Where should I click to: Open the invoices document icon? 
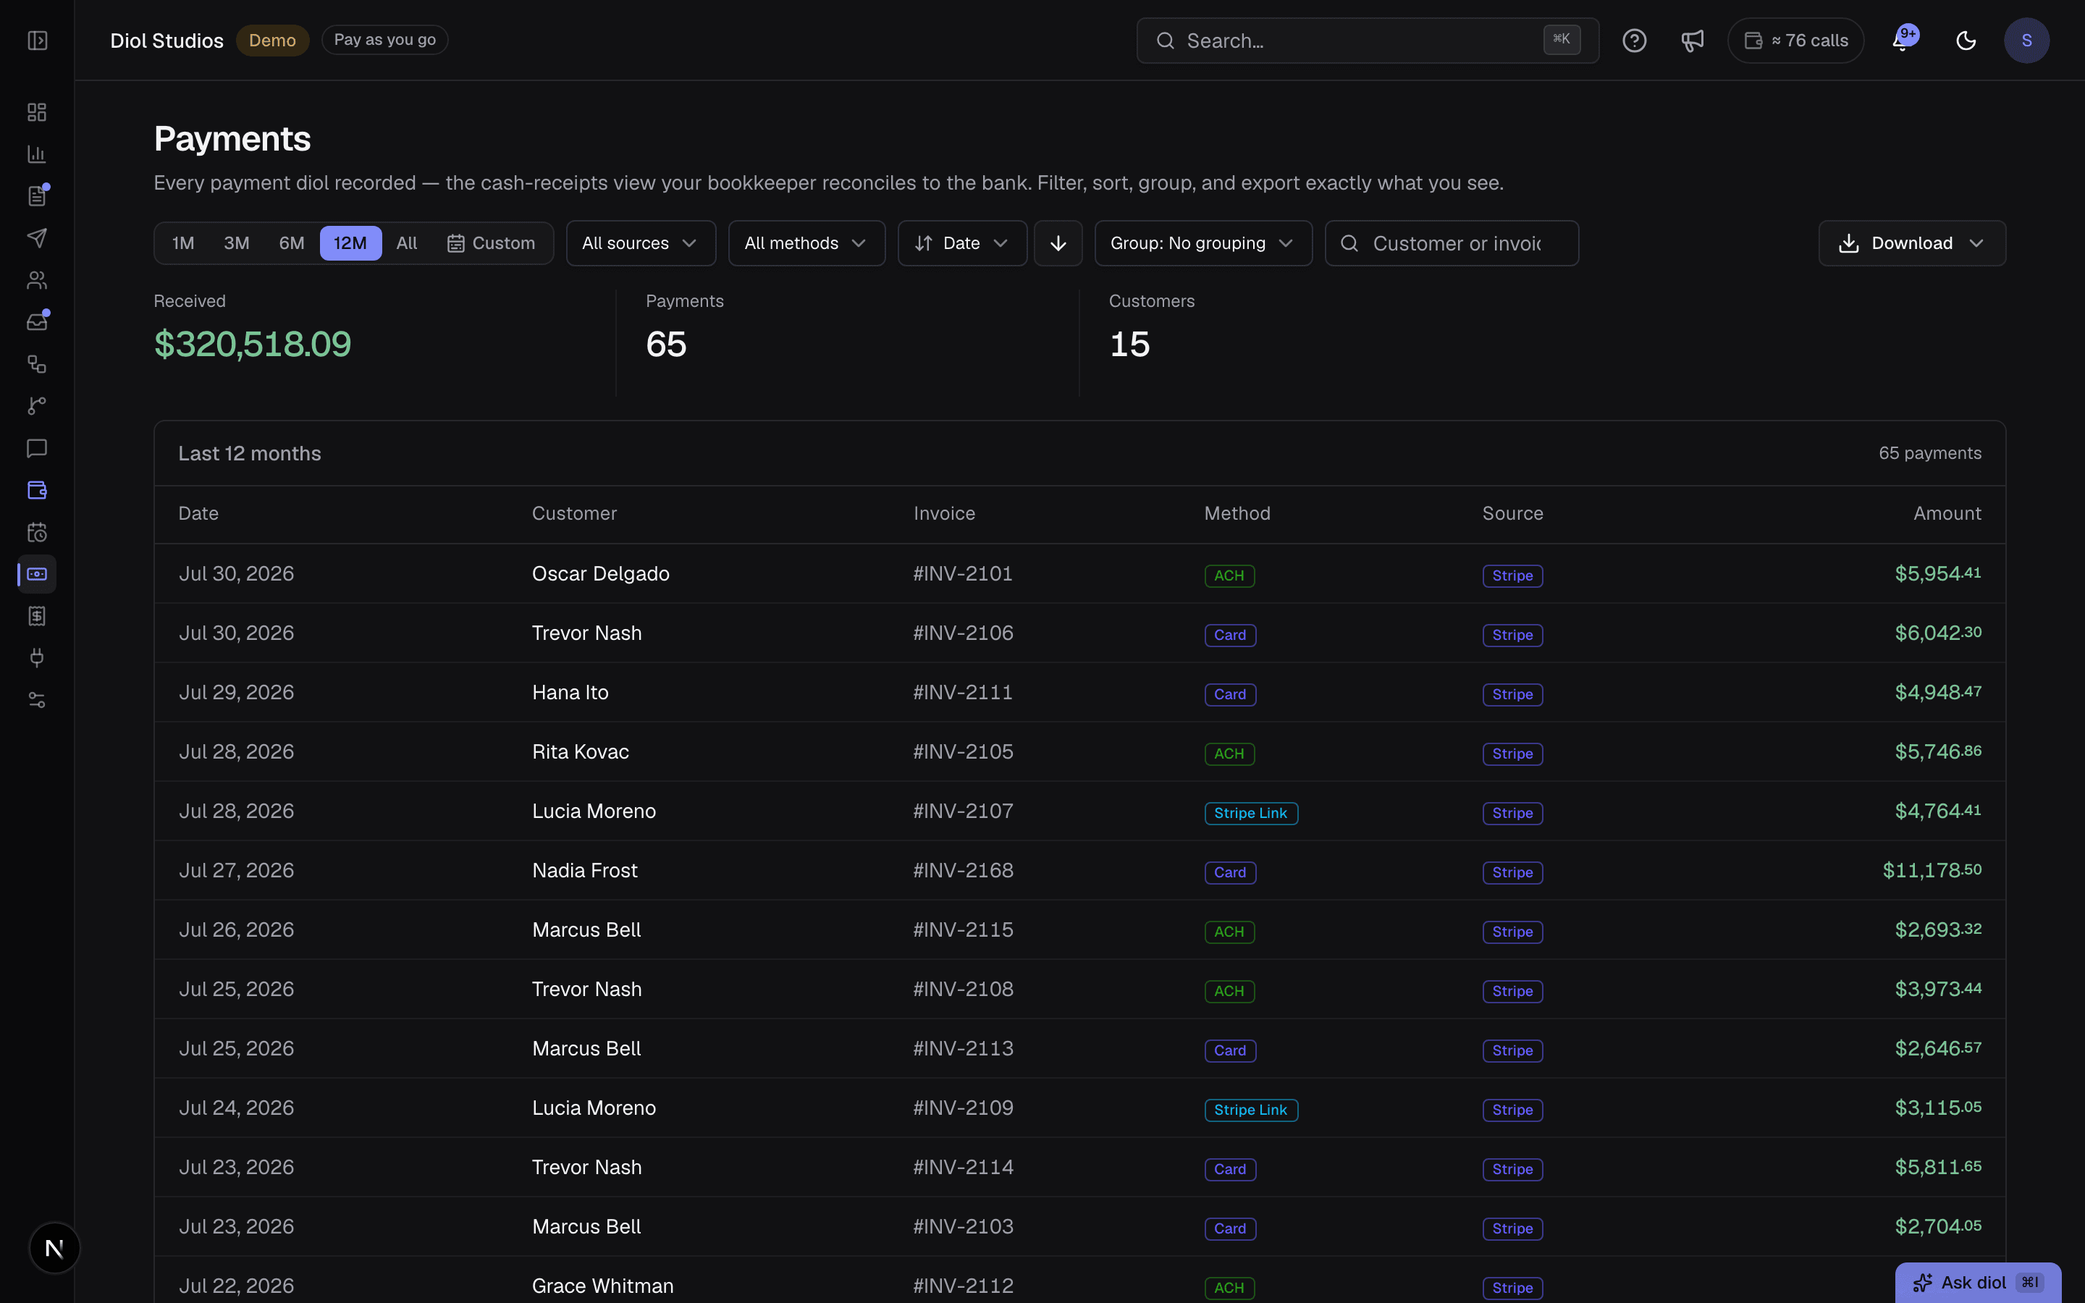[37, 196]
